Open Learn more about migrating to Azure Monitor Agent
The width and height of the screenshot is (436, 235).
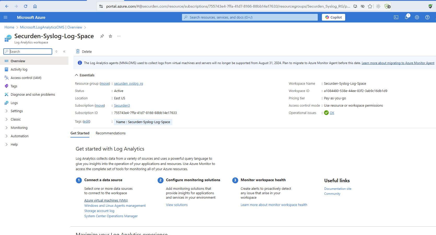398,63
